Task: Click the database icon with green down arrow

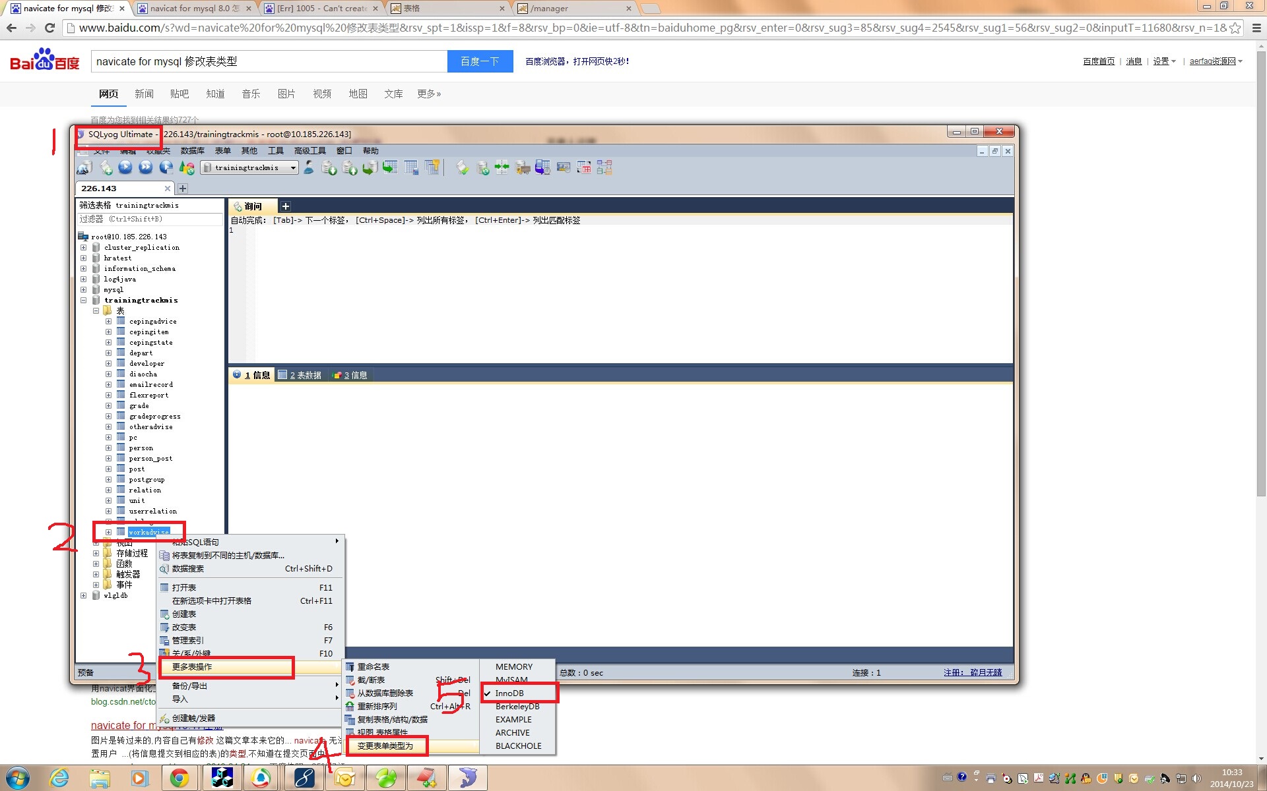Action: point(329,168)
